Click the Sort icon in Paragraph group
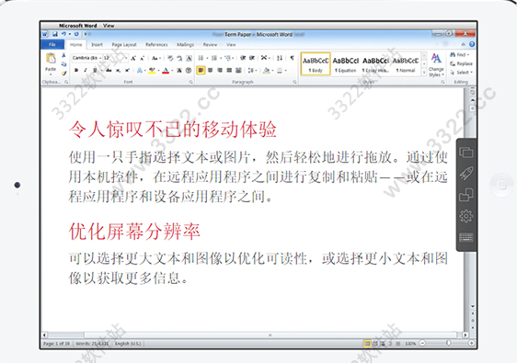 (x=280, y=58)
